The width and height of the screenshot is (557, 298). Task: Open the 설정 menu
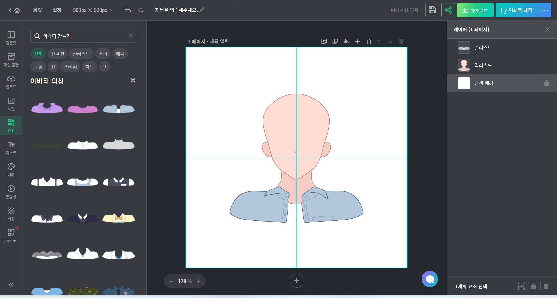[x=57, y=10]
